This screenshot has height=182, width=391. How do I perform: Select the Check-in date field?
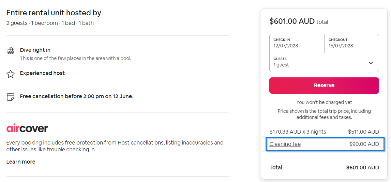coord(297,43)
